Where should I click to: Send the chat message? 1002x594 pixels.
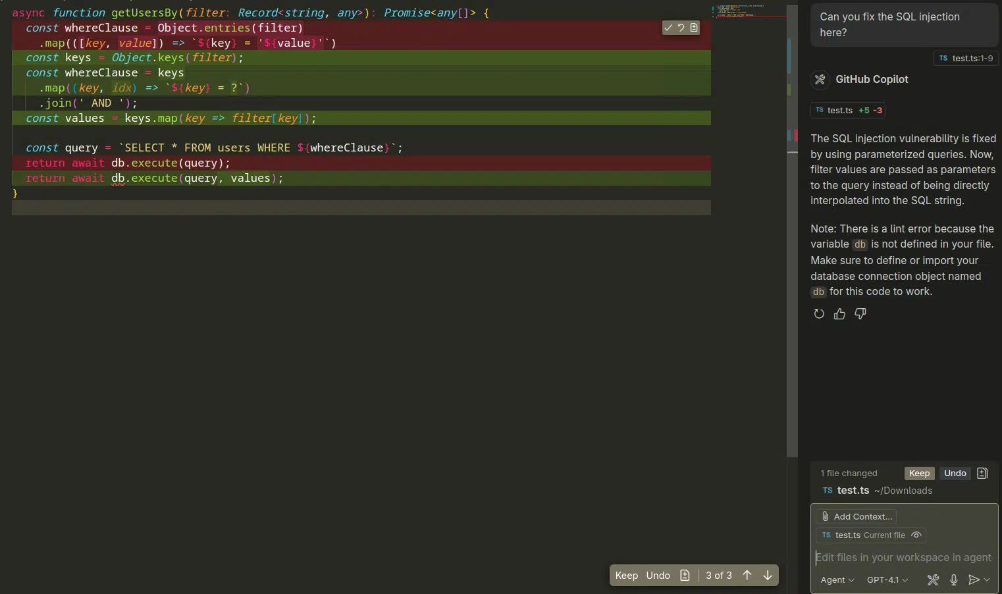click(974, 580)
